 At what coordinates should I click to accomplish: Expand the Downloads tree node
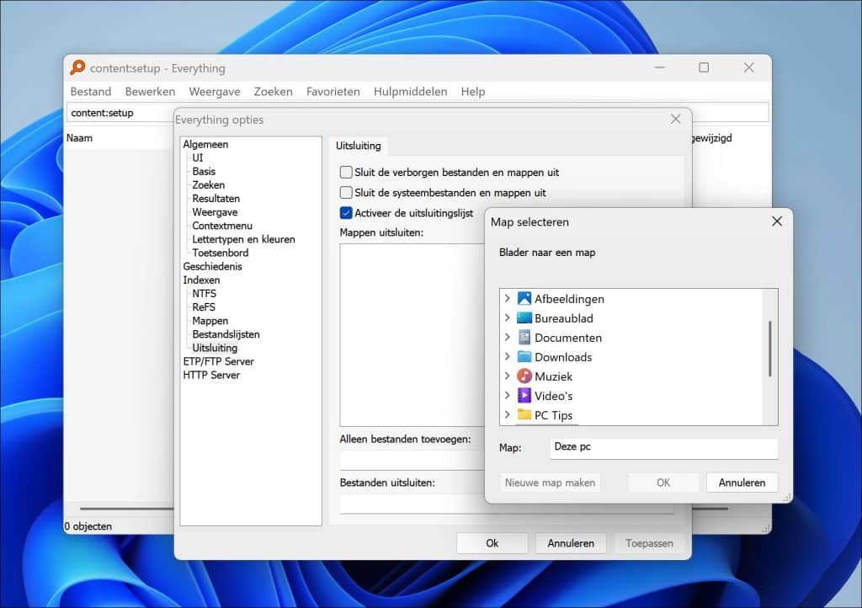pos(507,357)
